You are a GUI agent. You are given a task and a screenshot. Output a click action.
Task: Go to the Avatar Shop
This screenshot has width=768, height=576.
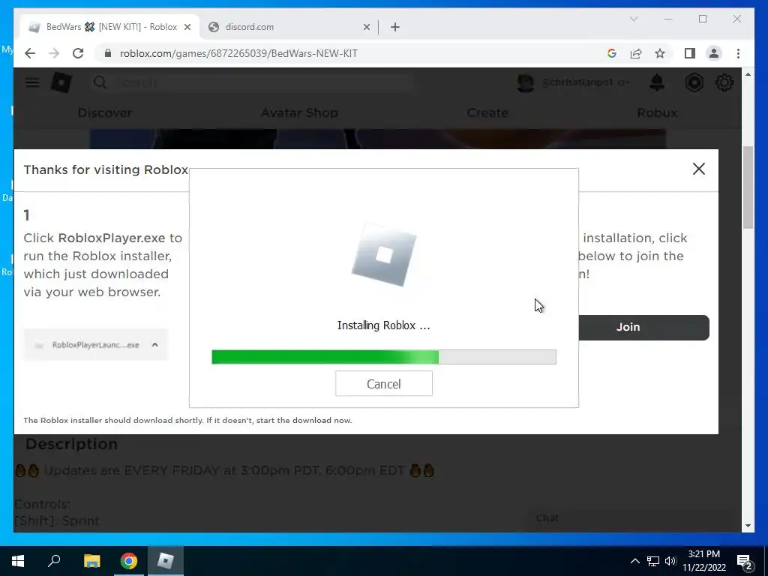tap(299, 112)
